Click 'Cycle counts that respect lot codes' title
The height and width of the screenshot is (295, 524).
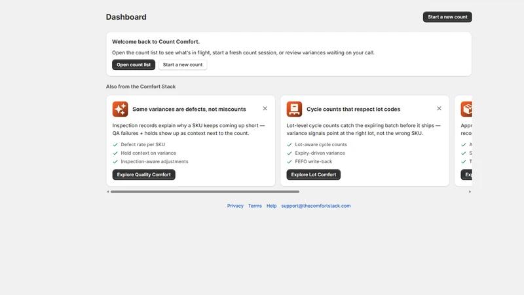point(353,109)
